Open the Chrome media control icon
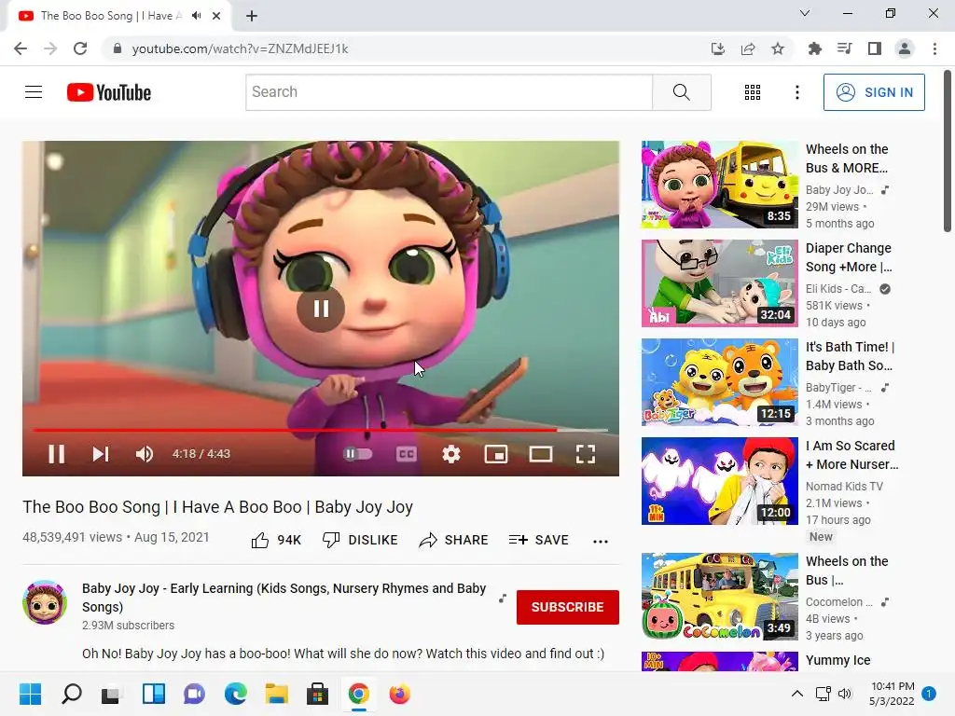The image size is (955, 716). (x=845, y=48)
